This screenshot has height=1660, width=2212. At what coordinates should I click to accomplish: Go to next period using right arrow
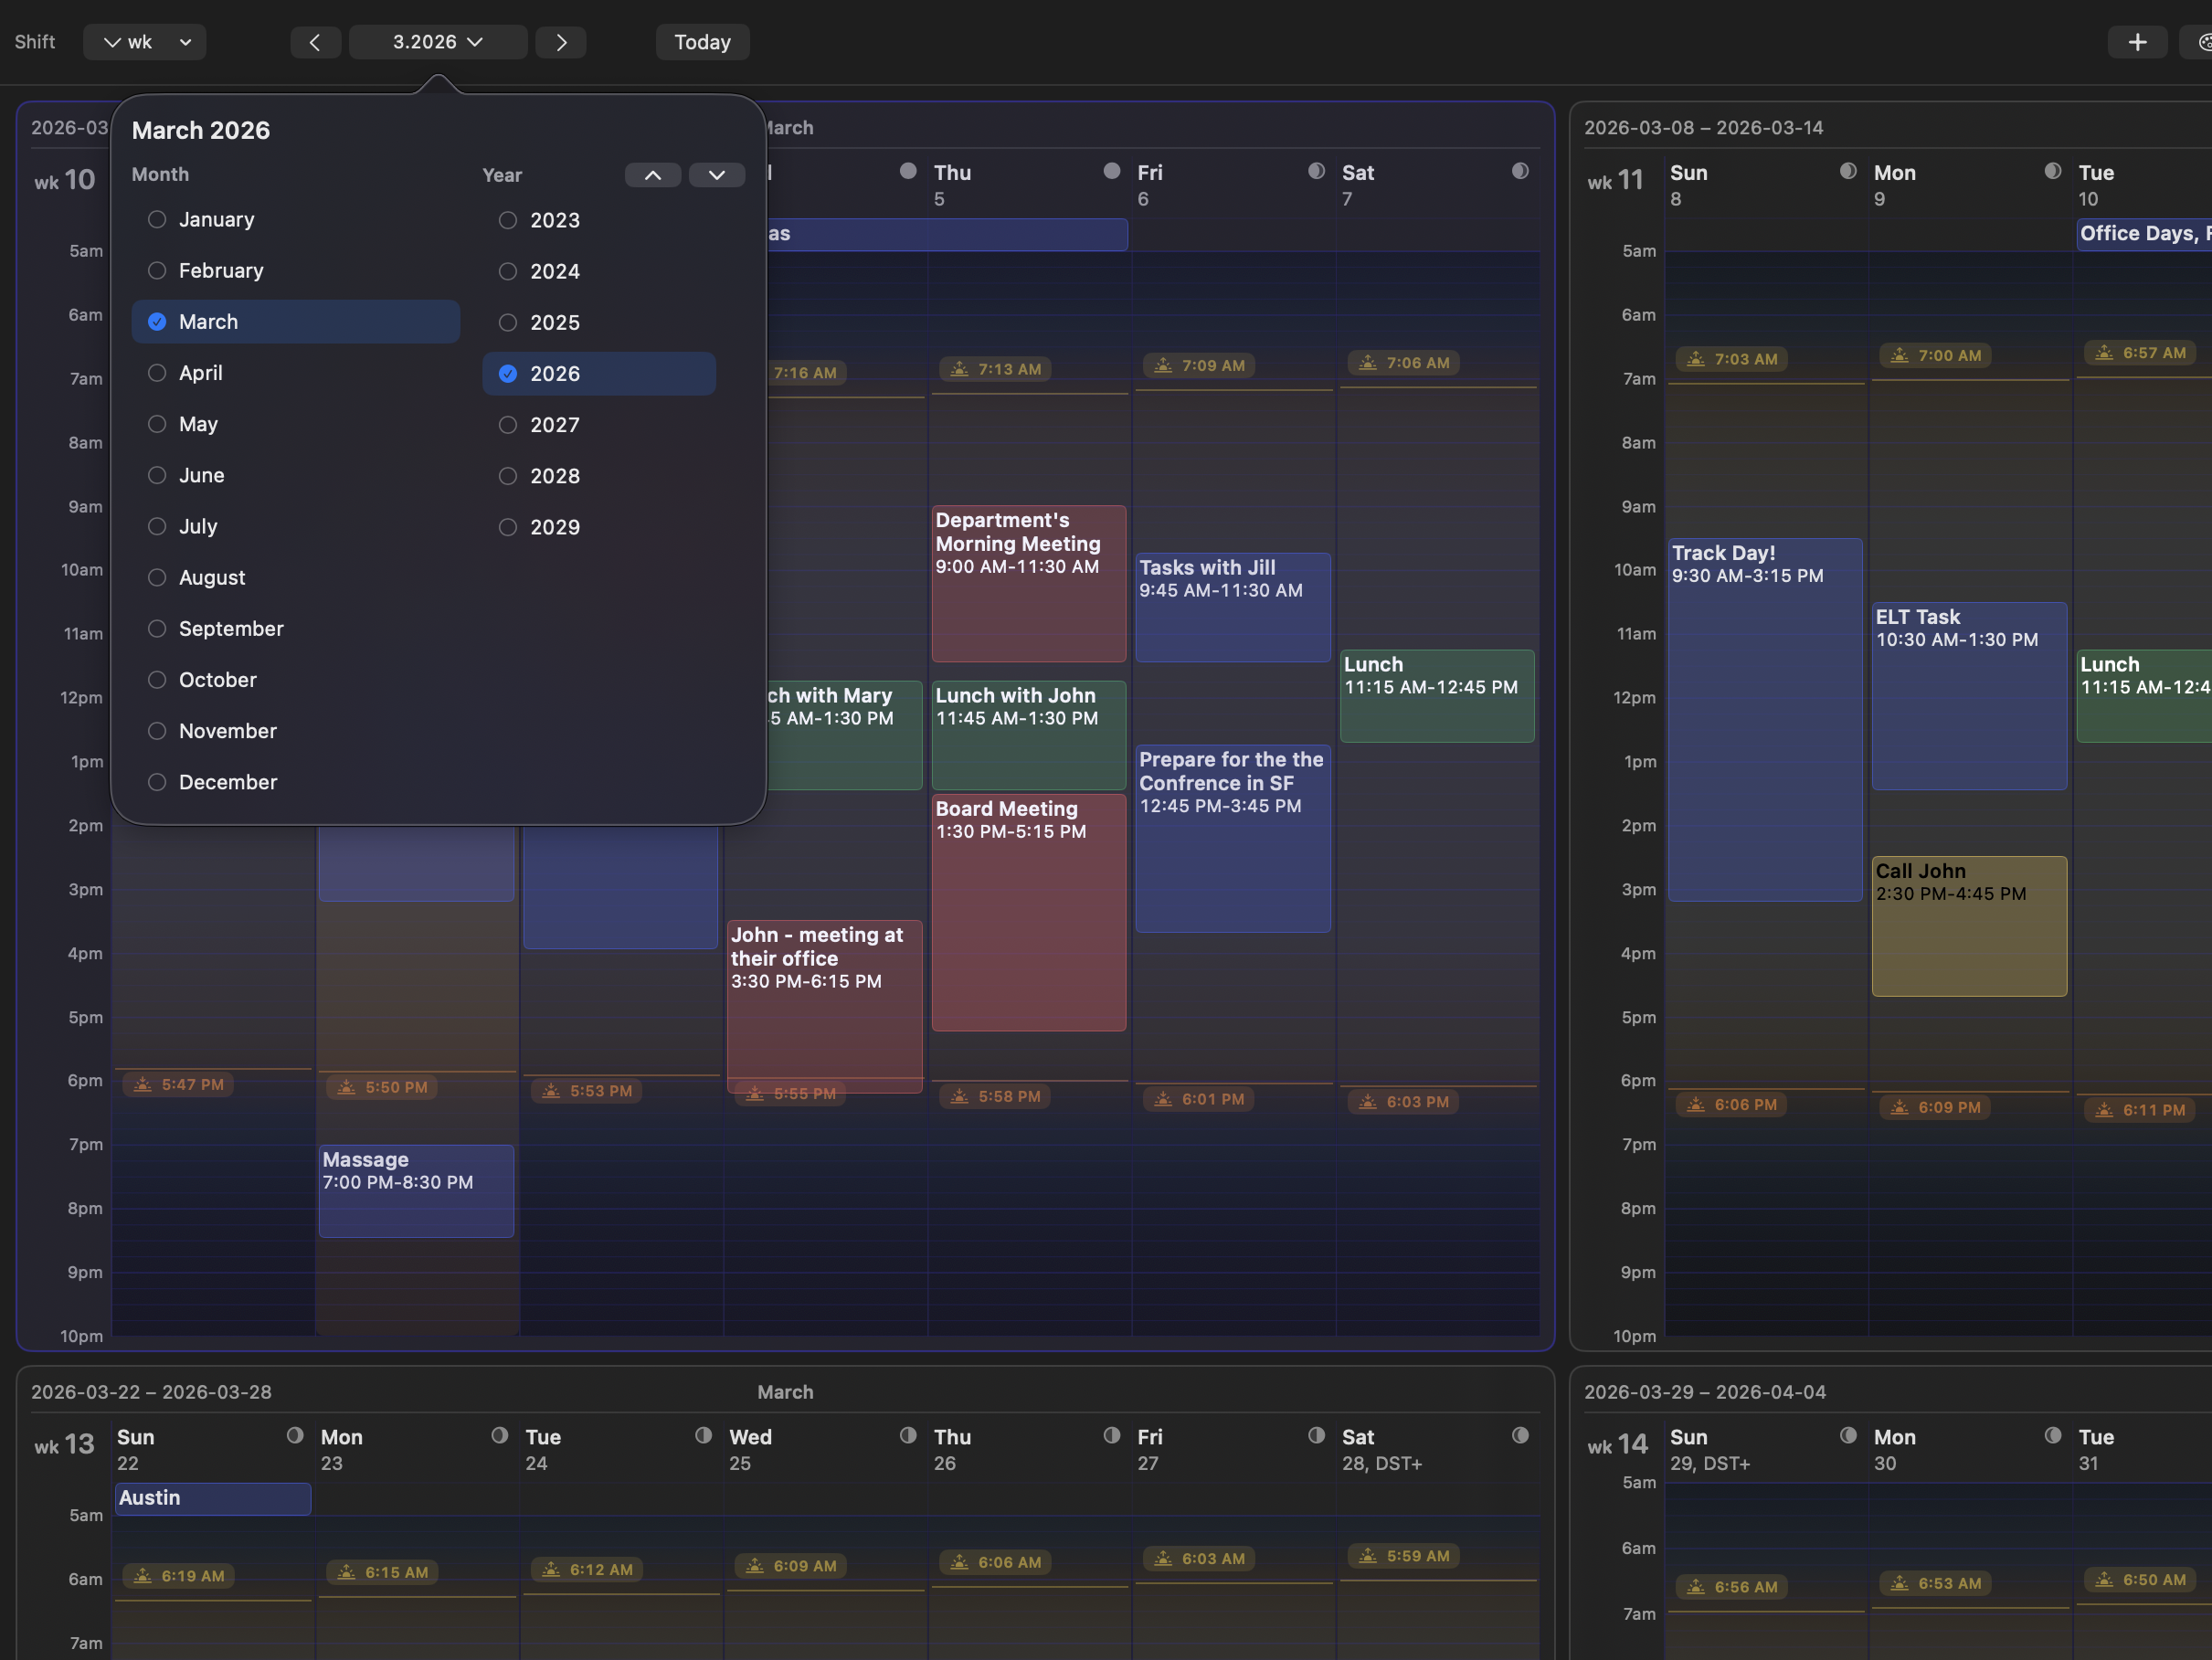pyautogui.click(x=561, y=42)
